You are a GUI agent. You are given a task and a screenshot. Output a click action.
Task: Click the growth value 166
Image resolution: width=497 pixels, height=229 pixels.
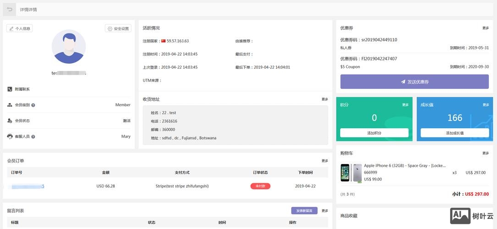point(455,118)
